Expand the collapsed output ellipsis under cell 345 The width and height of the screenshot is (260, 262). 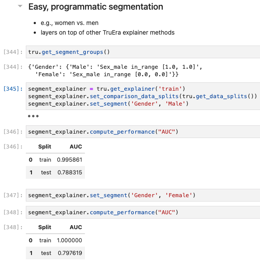33,116
